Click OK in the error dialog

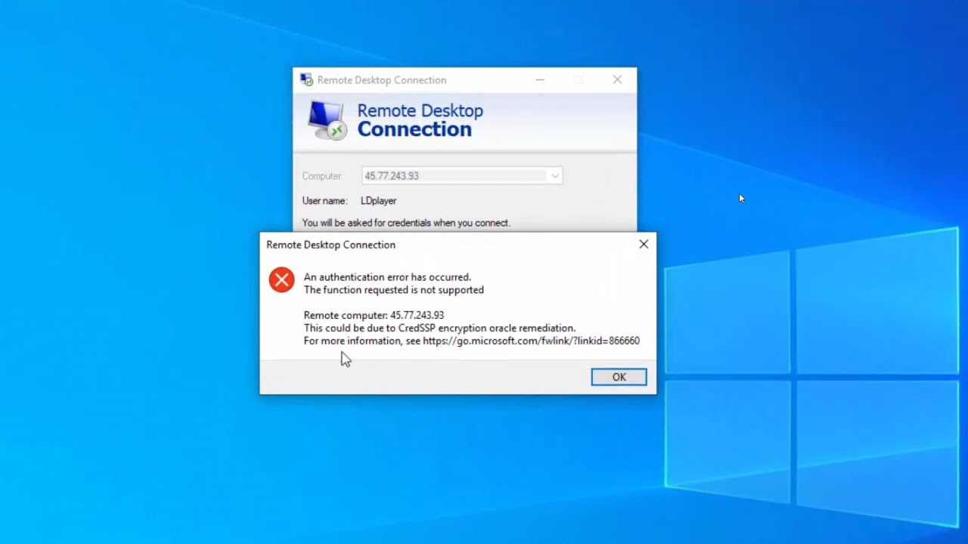[x=619, y=377]
